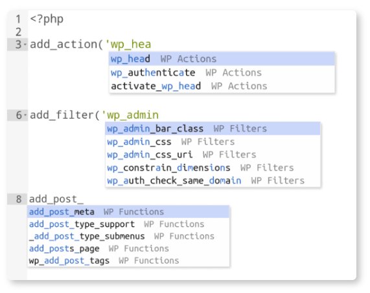Choose wp_auth_check_same_domain suggestion
Screen dimensions: 370x293
click(213, 181)
